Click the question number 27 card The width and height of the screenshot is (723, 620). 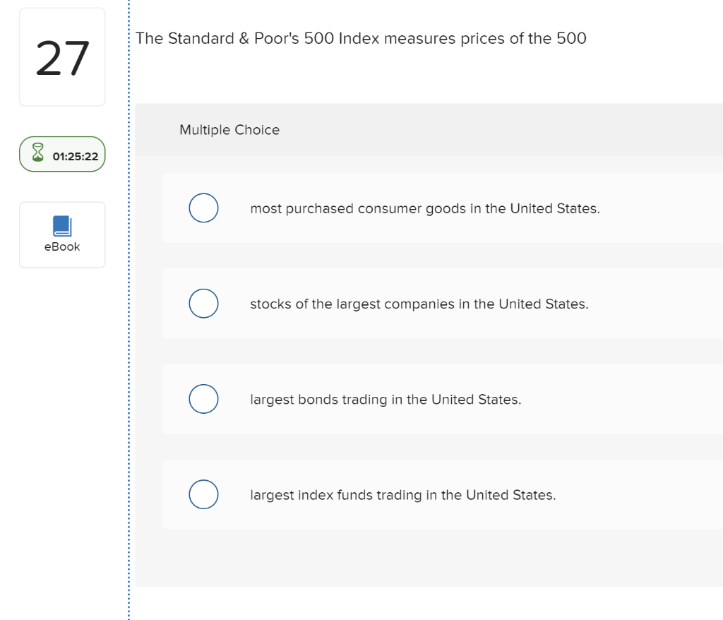coord(62,56)
